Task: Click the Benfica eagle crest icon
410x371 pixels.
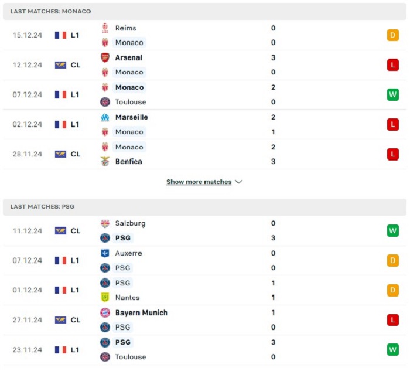Action: pos(105,161)
